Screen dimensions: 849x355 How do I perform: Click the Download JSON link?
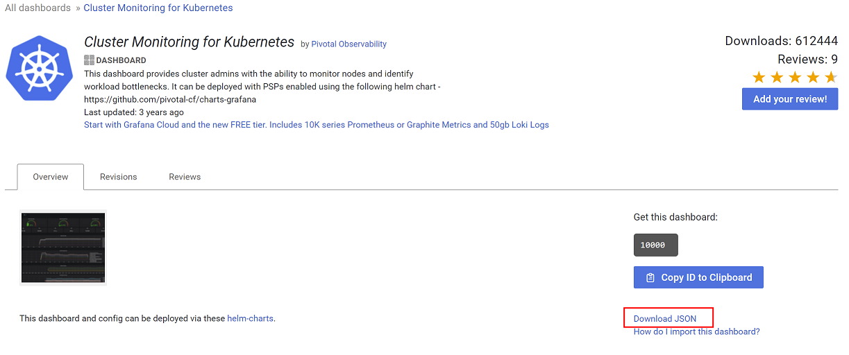pyautogui.click(x=665, y=319)
